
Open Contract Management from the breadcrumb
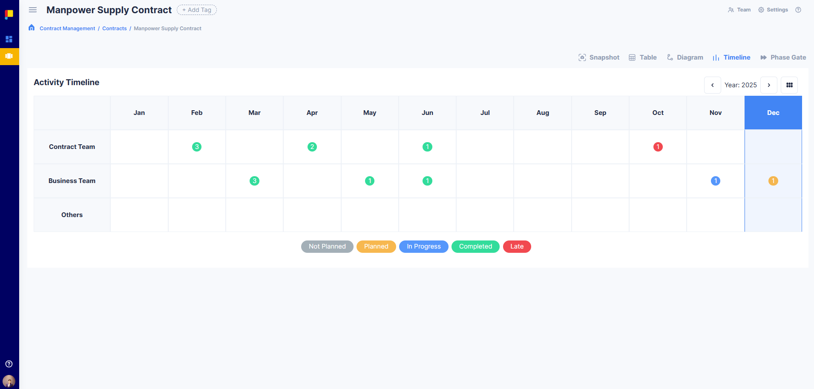click(67, 28)
